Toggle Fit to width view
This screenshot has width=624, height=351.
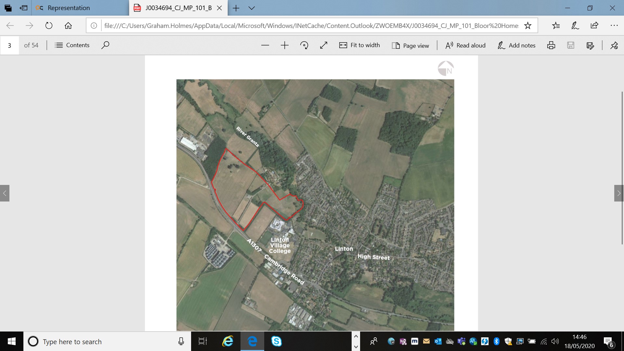[359, 45]
